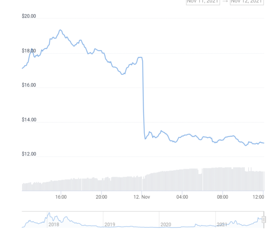Click the 20:00 time axis label
This screenshot has height=233, width=273.
coord(101,197)
